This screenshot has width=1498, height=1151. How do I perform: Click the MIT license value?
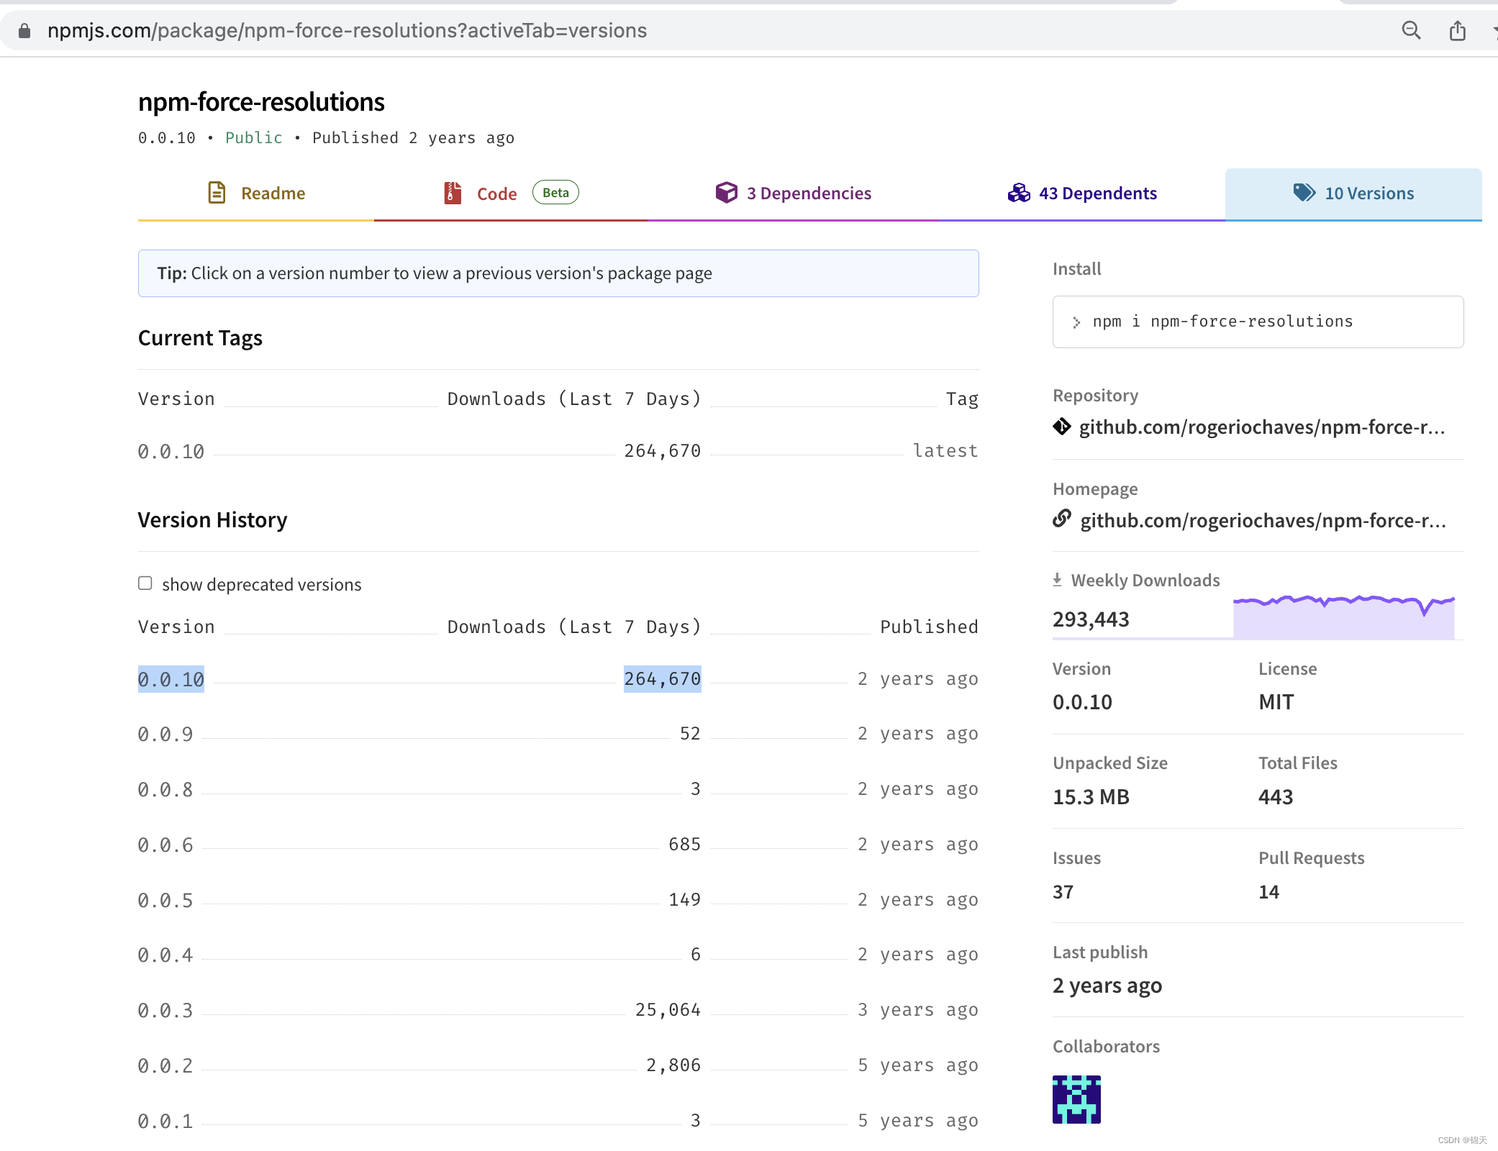1276,702
